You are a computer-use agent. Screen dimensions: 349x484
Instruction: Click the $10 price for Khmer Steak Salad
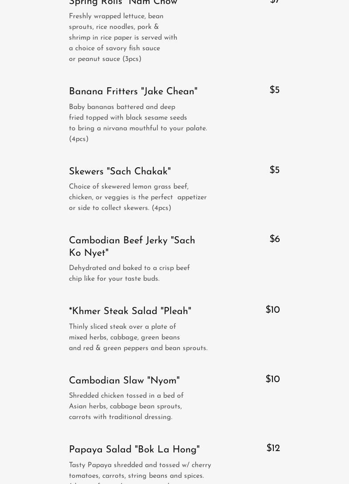[273, 310]
